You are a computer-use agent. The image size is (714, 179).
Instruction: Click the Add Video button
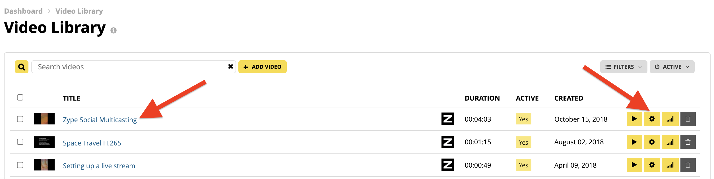coord(262,67)
